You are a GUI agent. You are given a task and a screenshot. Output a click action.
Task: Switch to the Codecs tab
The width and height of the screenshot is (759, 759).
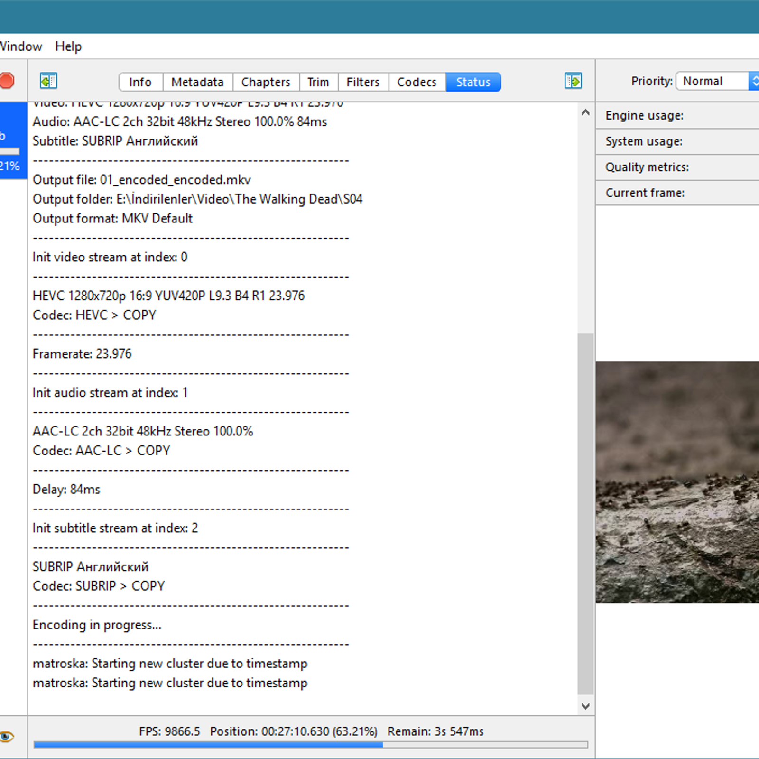coord(417,82)
